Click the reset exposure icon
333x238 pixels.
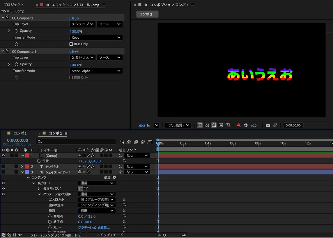point(246,126)
